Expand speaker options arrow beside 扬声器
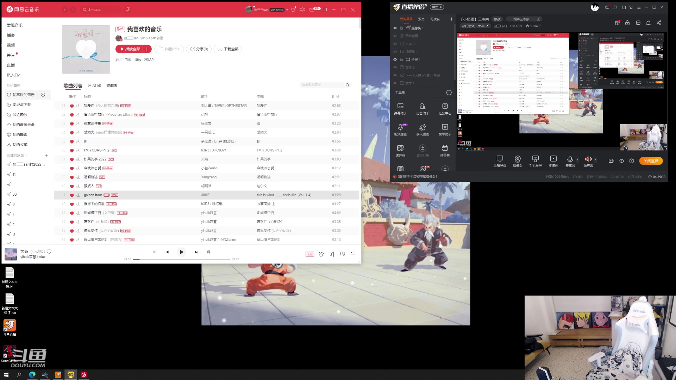Image resolution: width=676 pixels, height=380 pixels. [x=595, y=159]
